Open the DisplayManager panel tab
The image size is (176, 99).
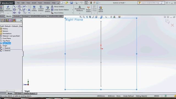(x=14, y=20)
